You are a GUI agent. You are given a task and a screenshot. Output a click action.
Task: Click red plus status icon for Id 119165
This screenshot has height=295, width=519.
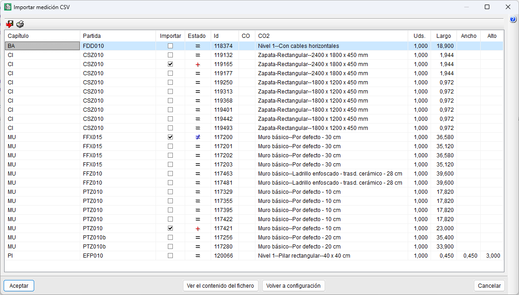pos(197,65)
